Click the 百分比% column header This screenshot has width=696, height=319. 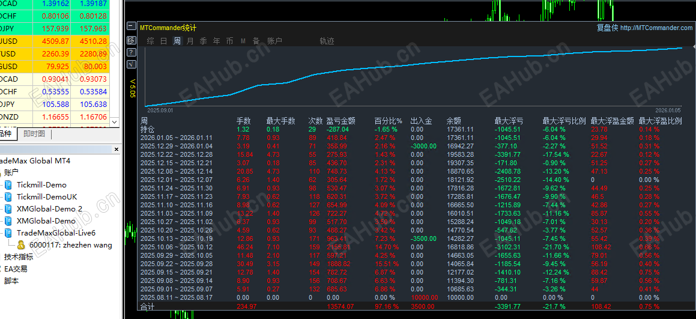click(389, 120)
